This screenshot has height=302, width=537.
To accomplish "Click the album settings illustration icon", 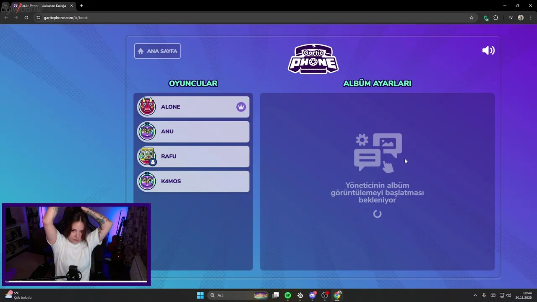I will click(x=378, y=153).
